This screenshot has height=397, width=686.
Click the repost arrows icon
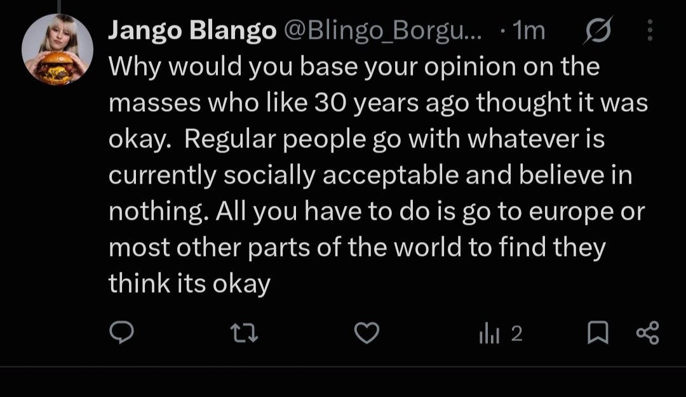(244, 333)
